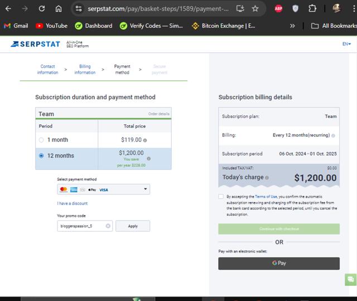357x301 pixels.
Task: Open the payment method dropdown
Action: 104,189
